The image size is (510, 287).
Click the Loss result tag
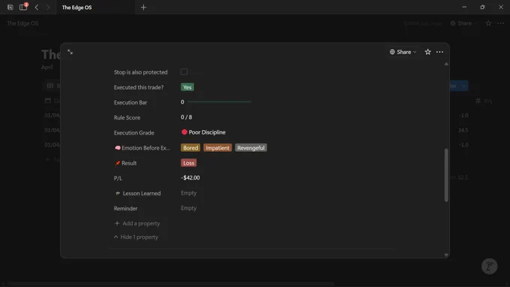189,163
